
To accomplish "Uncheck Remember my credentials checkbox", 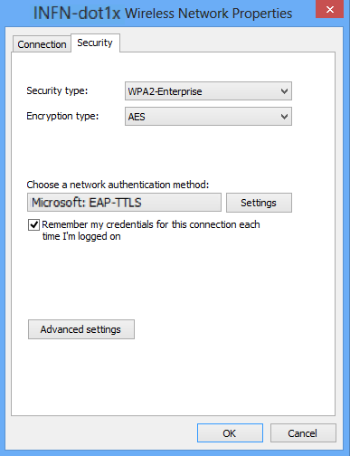I will (33, 224).
